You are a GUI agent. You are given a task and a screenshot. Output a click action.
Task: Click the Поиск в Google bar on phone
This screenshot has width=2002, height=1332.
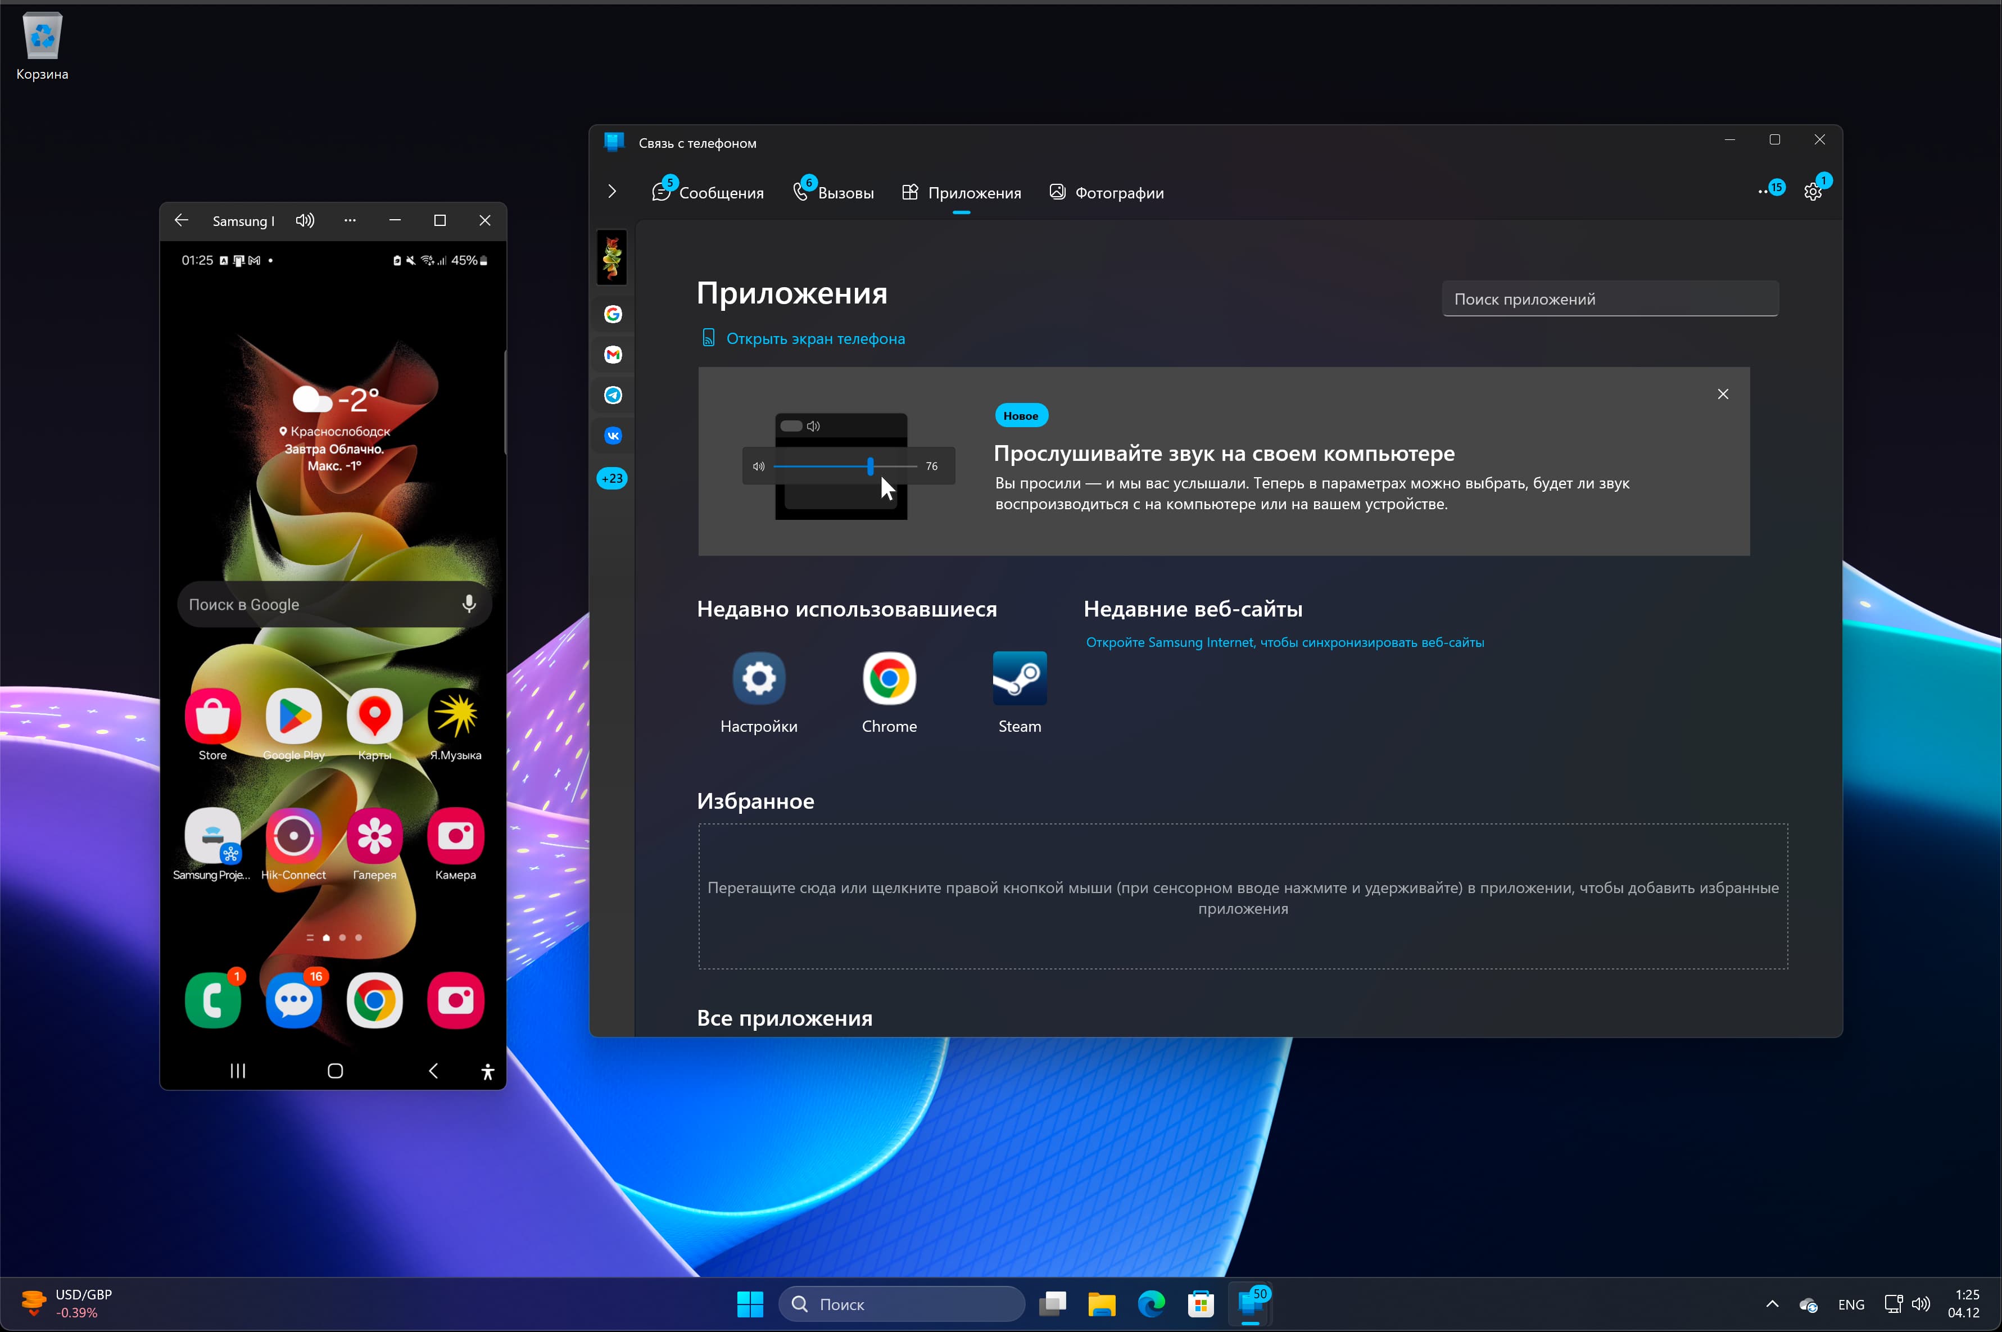334,604
